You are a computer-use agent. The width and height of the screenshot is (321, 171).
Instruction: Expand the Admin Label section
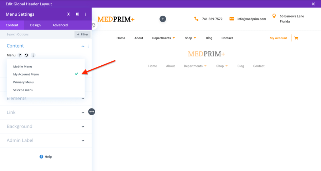[x=46, y=141]
